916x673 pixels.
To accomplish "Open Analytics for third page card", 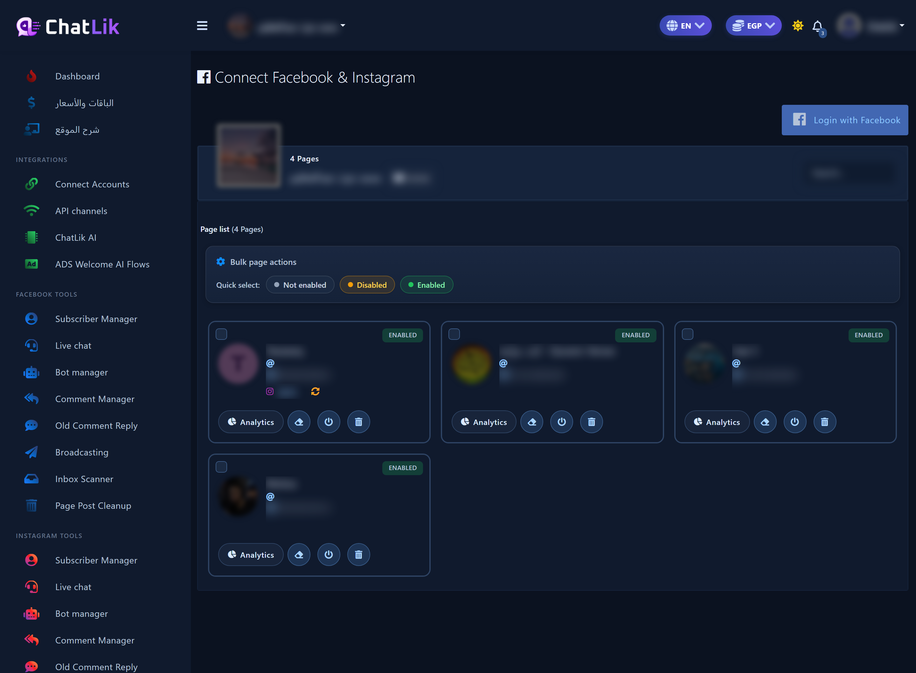I will [x=717, y=422].
